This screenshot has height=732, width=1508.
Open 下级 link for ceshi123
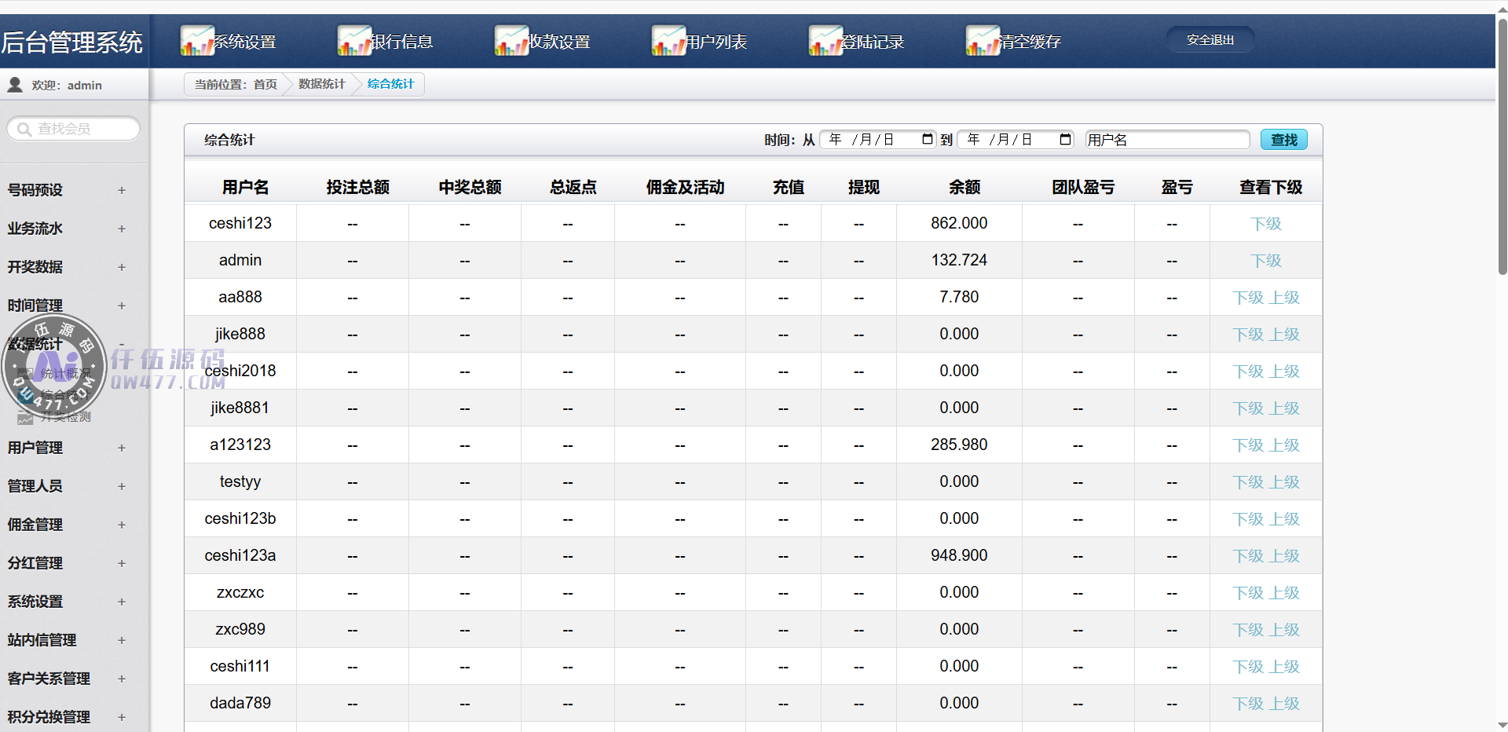click(1265, 224)
